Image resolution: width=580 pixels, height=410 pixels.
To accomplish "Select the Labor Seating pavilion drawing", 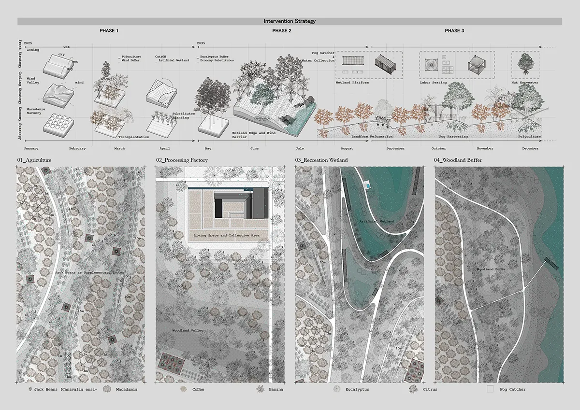I will pyautogui.click(x=476, y=64).
